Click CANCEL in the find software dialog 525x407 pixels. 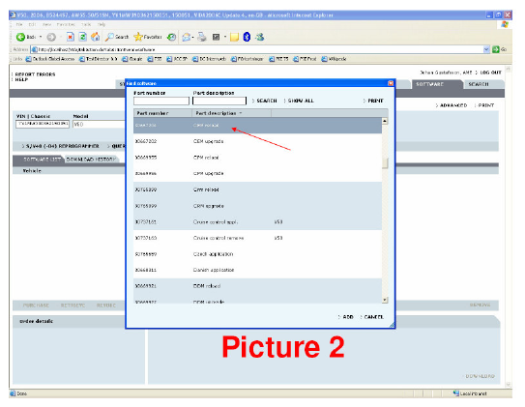coord(371,317)
